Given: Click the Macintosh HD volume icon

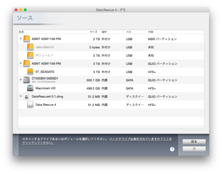Looking at the screenshot, I should tap(30, 88).
